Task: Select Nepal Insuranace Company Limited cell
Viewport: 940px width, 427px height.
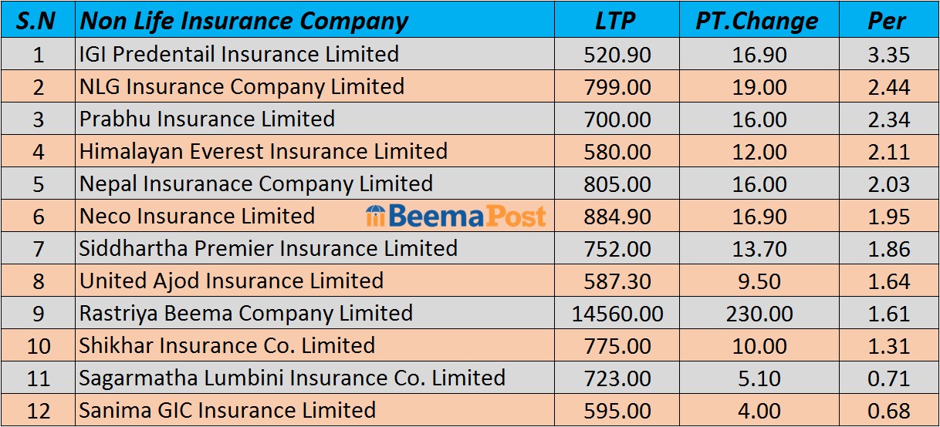Action: pos(255,184)
